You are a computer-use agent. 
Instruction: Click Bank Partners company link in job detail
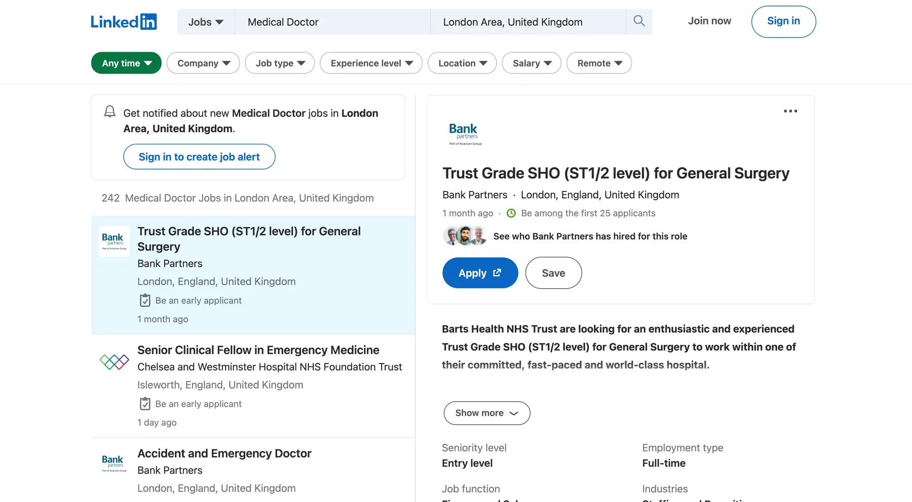[475, 195]
